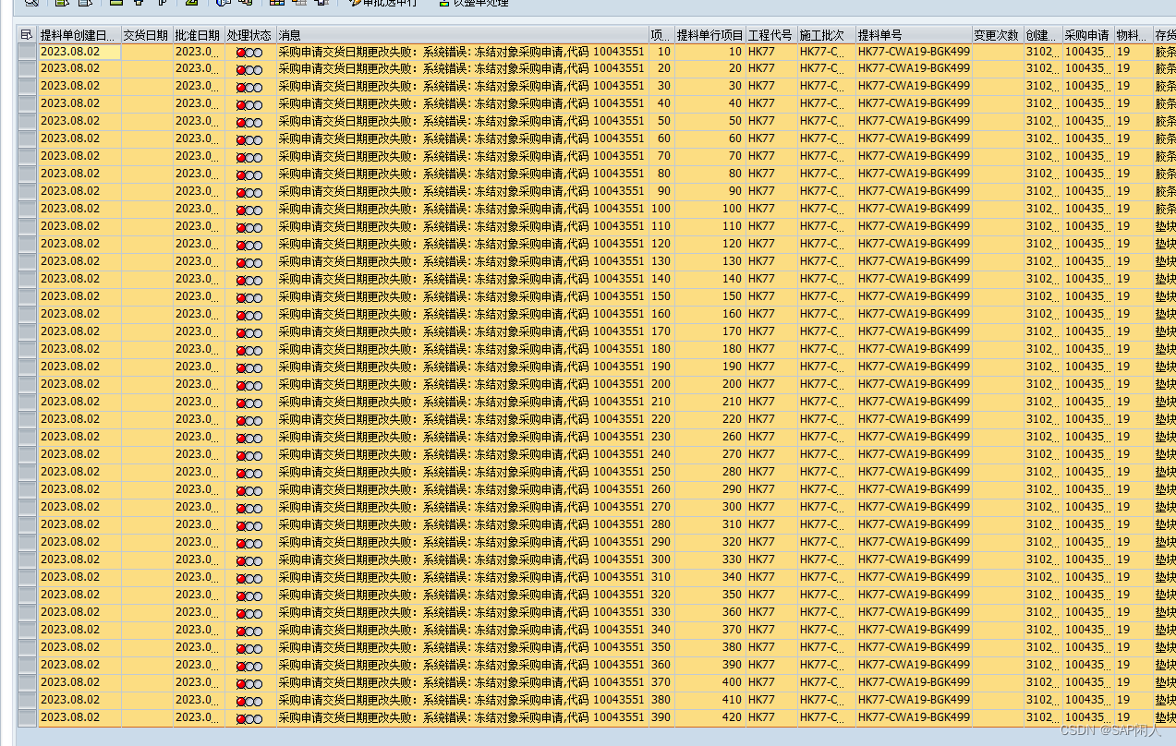Click the 处理状态 column header
The width and height of the screenshot is (1176, 746).
click(250, 35)
